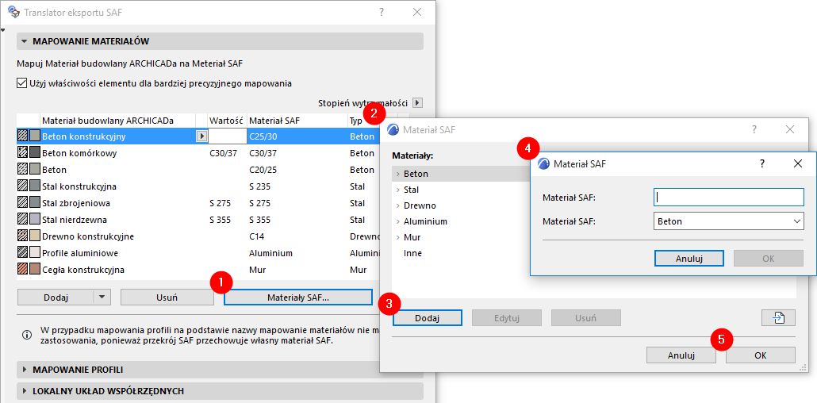Click the Mur cell in Materiał SAF column
The width and height of the screenshot is (817, 403).
(256, 270)
